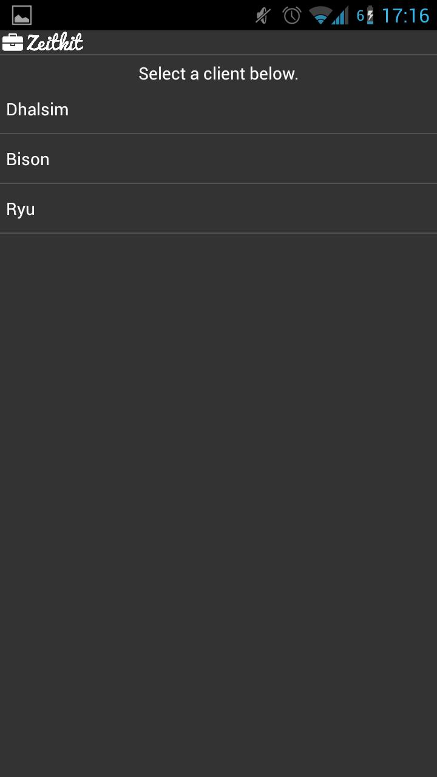Image resolution: width=437 pixels, height=777 pixels.
Task: Tap the Zeitkit app title
Action: click(55, 42)
